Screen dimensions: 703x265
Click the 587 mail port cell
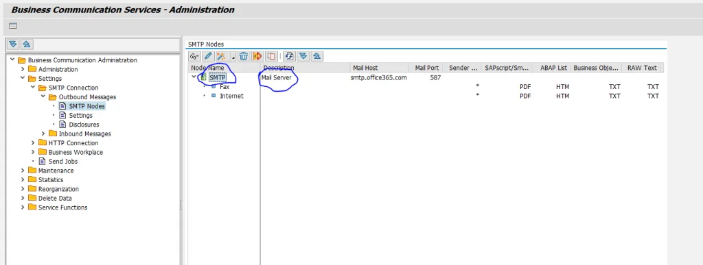435,78
